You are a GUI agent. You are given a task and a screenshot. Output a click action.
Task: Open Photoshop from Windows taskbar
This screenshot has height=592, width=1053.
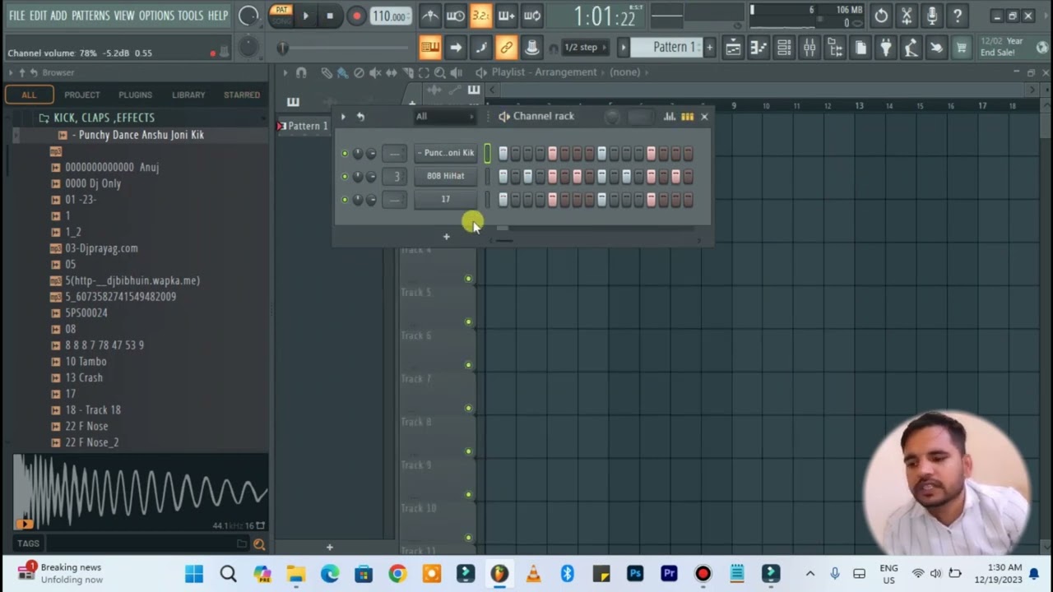pos(635,574)
